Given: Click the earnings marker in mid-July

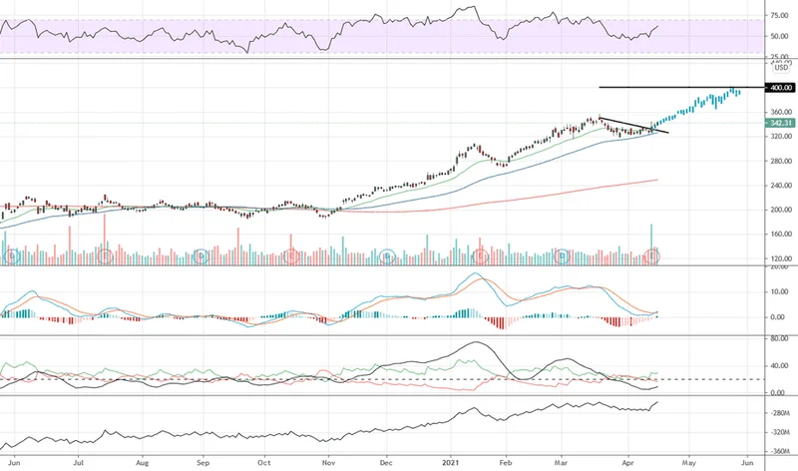Looking at the screenshot, I should pyautogui.click(x=106, y=256).
